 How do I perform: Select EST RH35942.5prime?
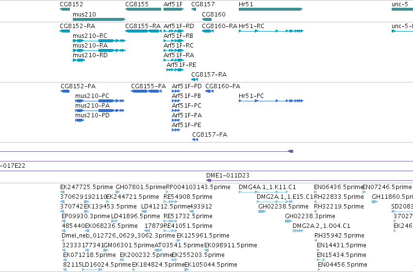point(339,236)
